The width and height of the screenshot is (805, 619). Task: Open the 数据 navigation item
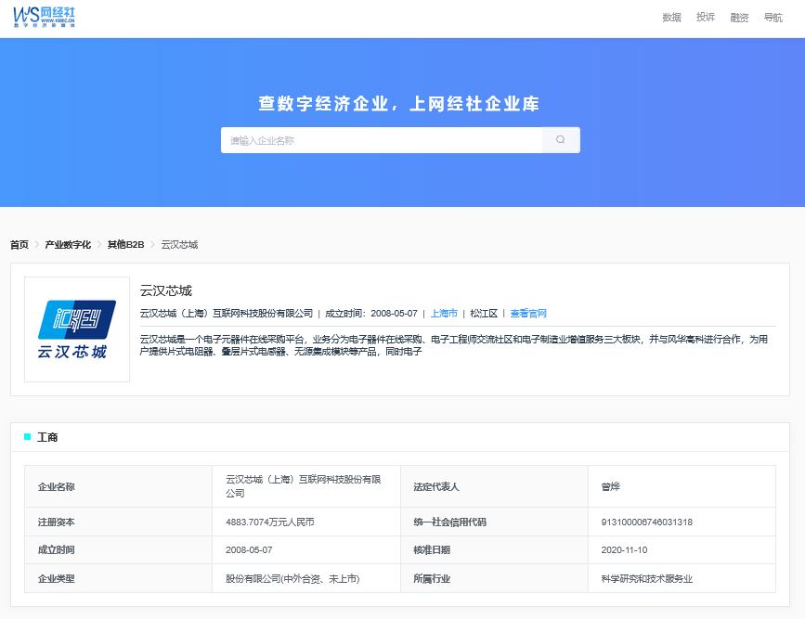pos(671,18)
